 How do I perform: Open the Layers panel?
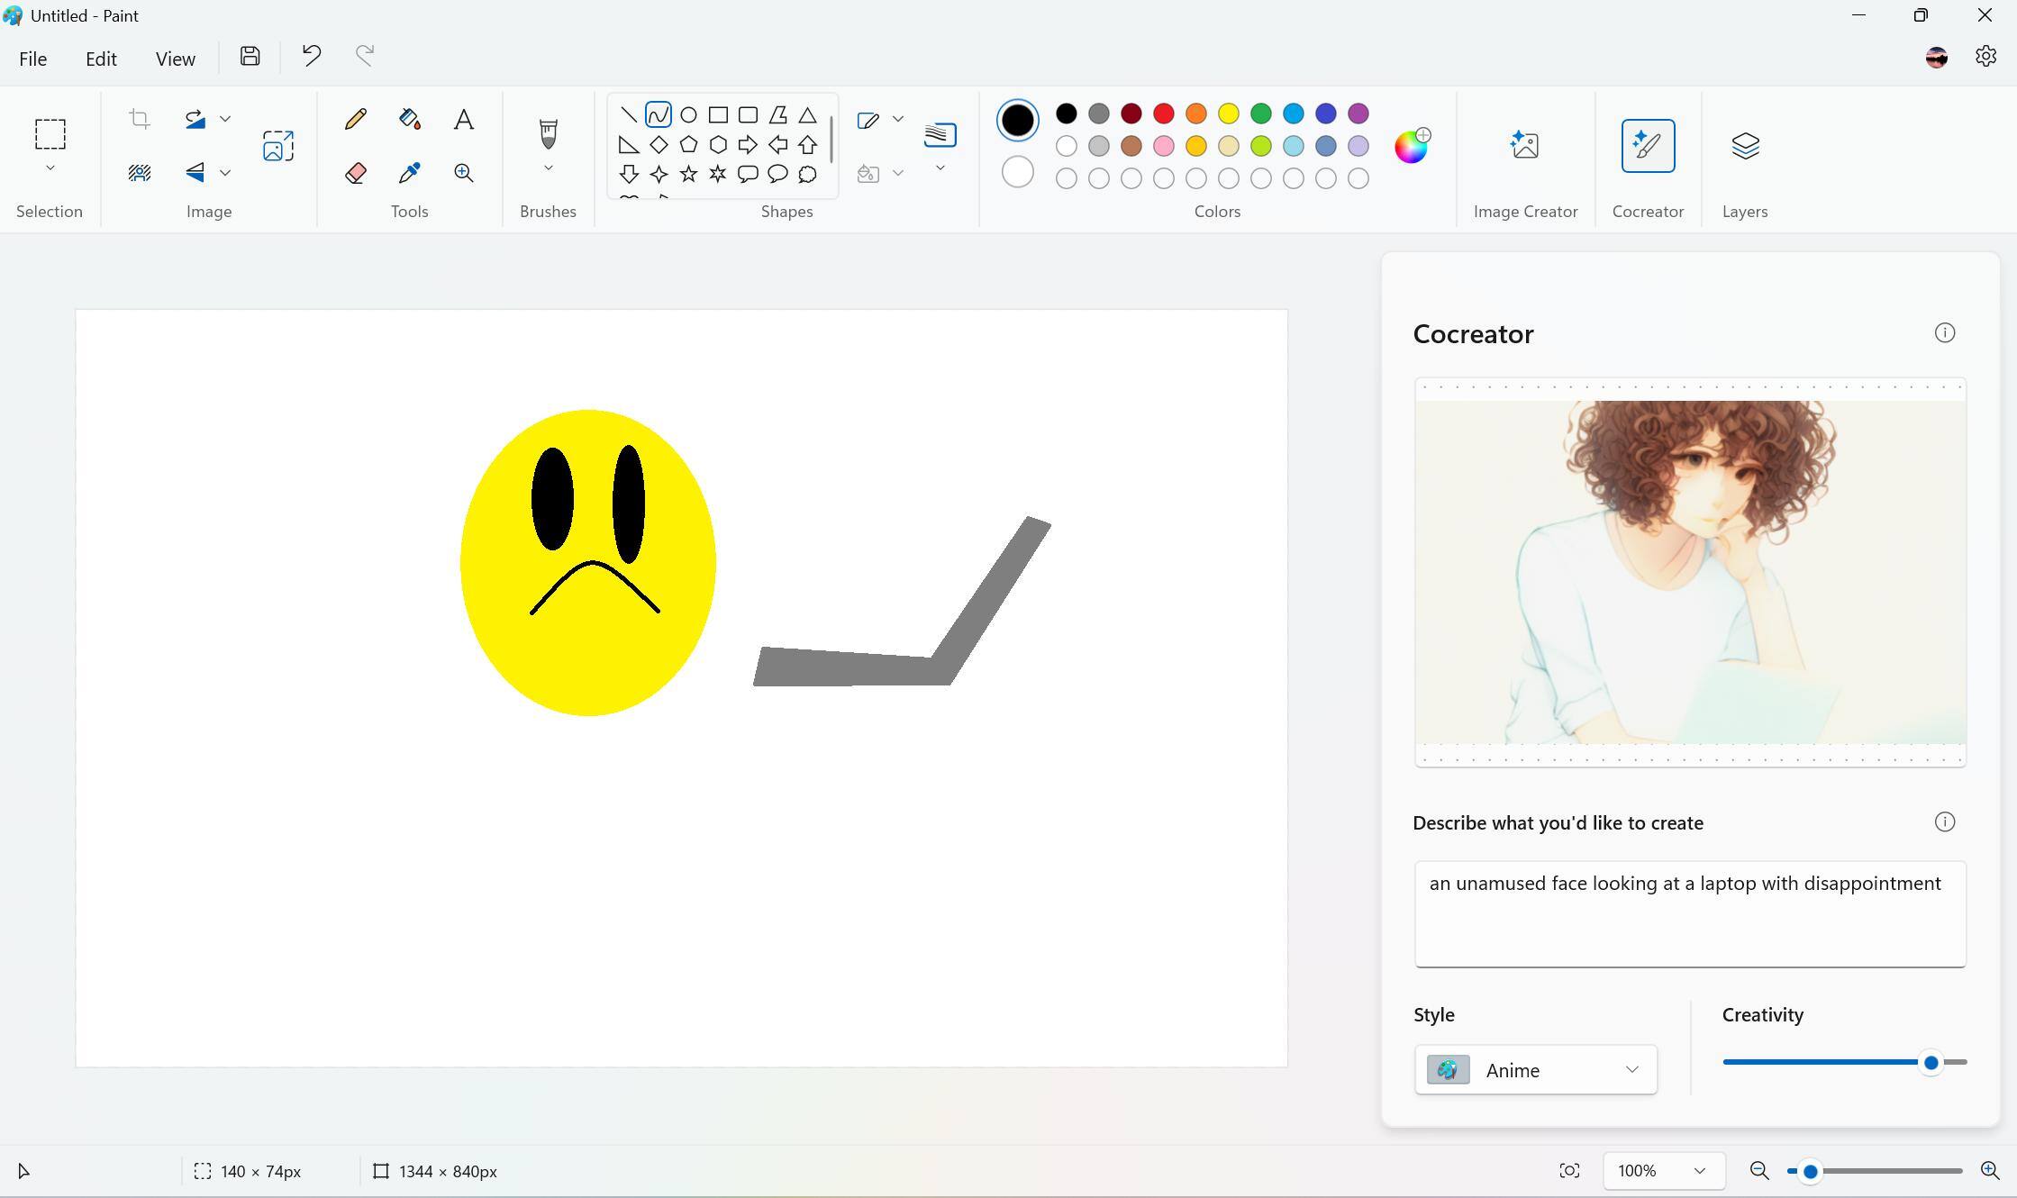(x=1744, y=146)
